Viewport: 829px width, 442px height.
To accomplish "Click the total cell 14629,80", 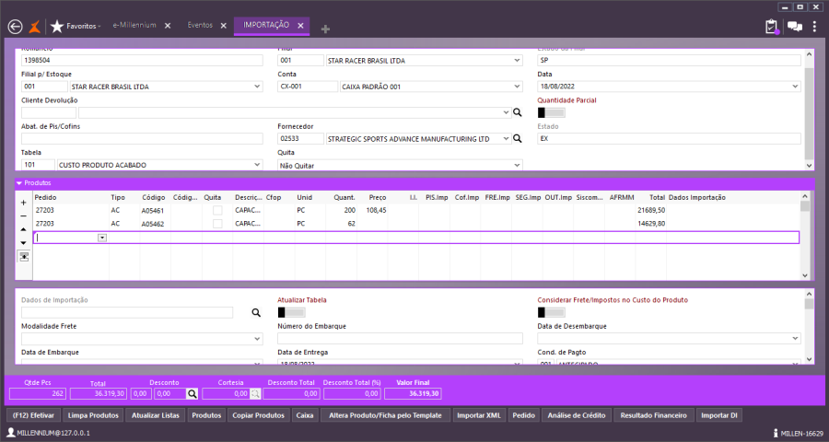I will coord(651,224).
